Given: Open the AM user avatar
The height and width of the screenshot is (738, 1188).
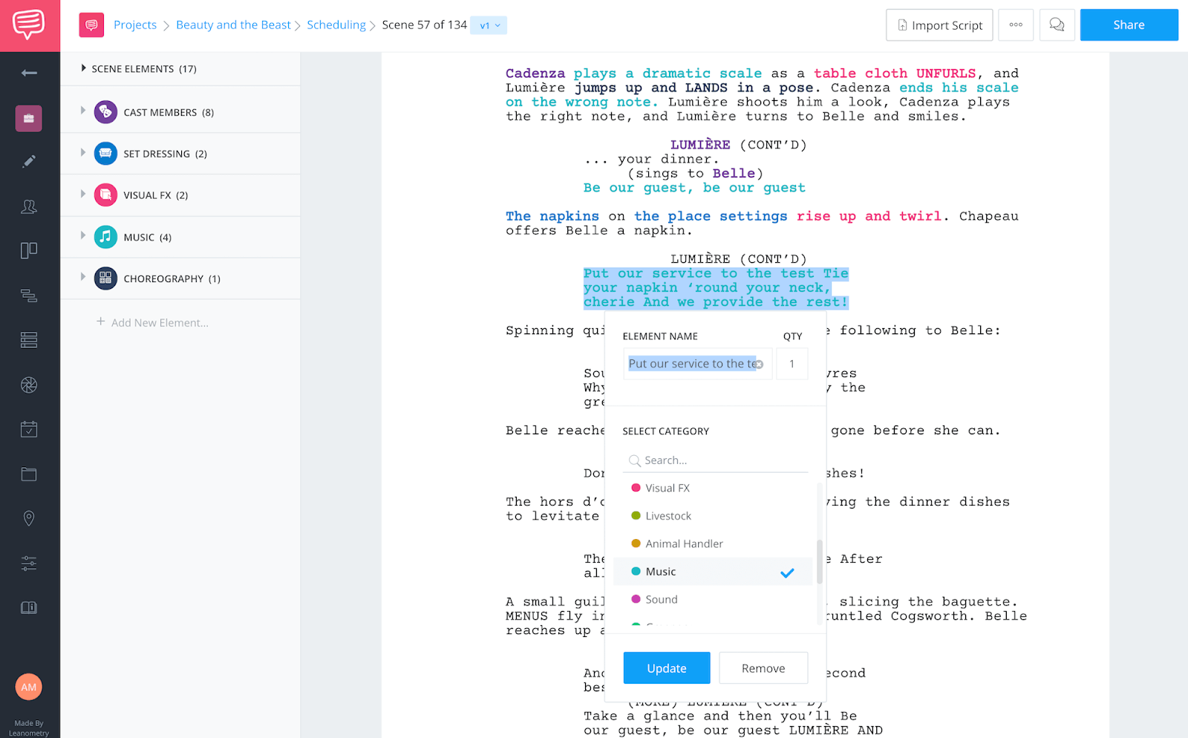Looking at the screenshot, I should [x=29, y=687].
